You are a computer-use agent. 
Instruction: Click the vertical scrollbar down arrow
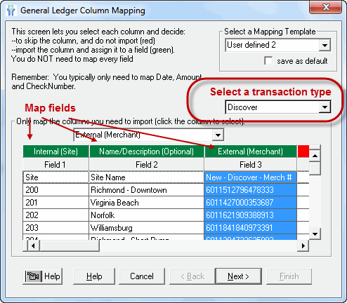click(315, 234)
